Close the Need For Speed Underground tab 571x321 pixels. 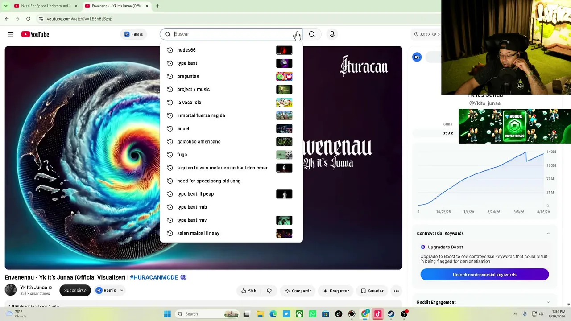pos(76,6)
